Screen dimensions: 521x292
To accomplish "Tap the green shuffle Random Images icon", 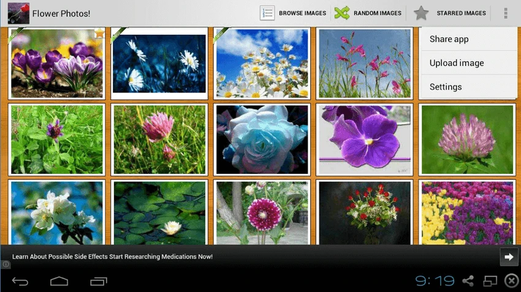I will (342, 13).
